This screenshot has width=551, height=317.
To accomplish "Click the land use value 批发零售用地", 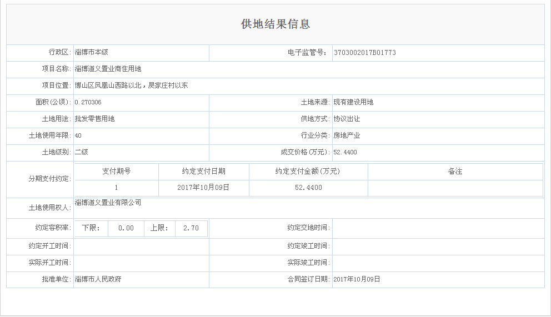I will (94, 119).
